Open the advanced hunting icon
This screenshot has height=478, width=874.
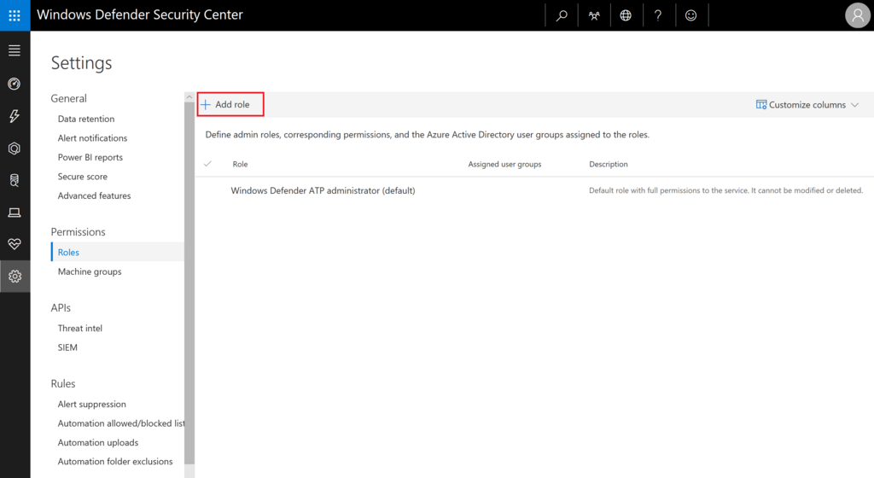15,180
